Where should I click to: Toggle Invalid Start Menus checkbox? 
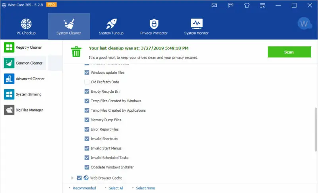[87, 148]
